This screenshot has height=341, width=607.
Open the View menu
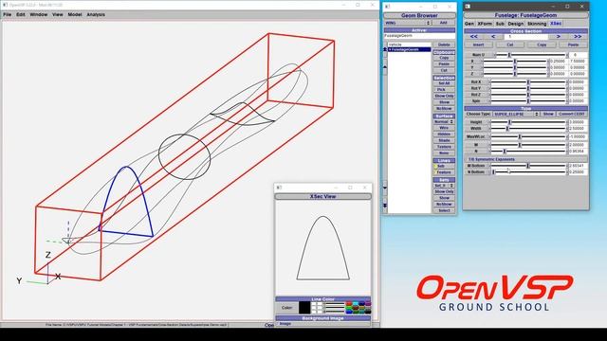point(58,14)
